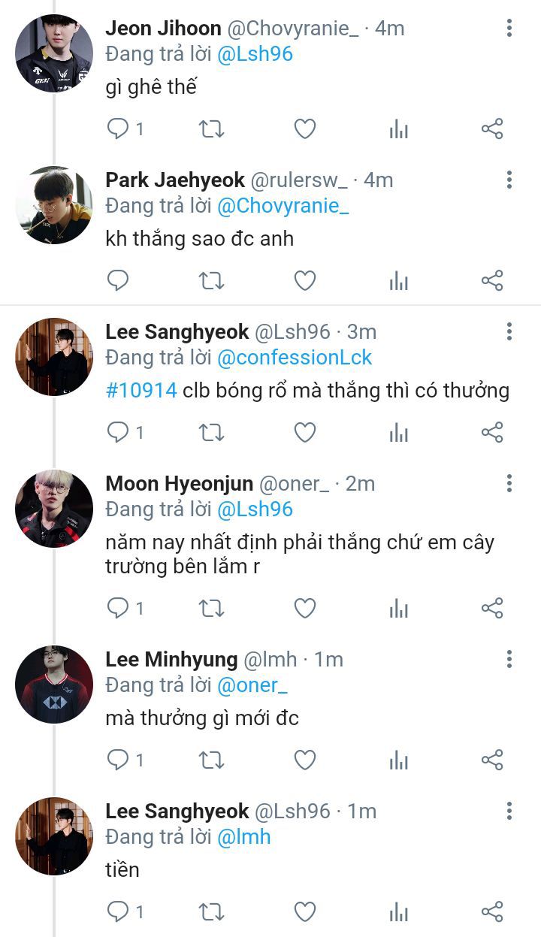The height and width of the screenshot is (937, 541).
Task: Reply to Lee Minhyung's tweet
Action: coord(118,760)
